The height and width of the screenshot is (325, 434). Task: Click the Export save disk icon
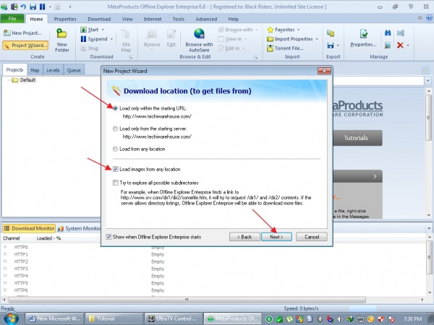331,45
